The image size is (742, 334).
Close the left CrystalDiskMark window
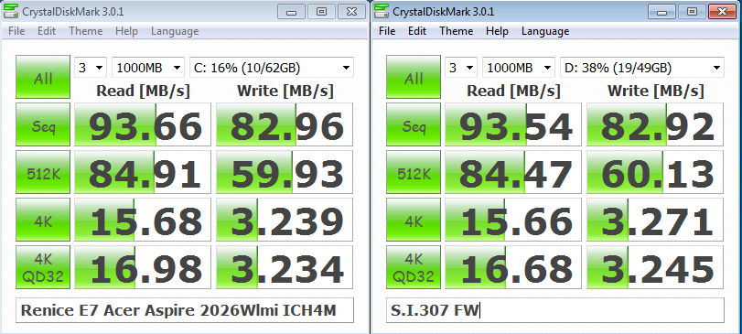pyautogui.click(x=351, y=11)
